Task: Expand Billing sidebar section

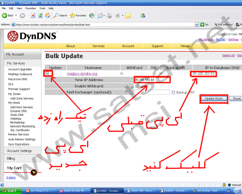Action: pyautogui.click(x=23, y=159)
